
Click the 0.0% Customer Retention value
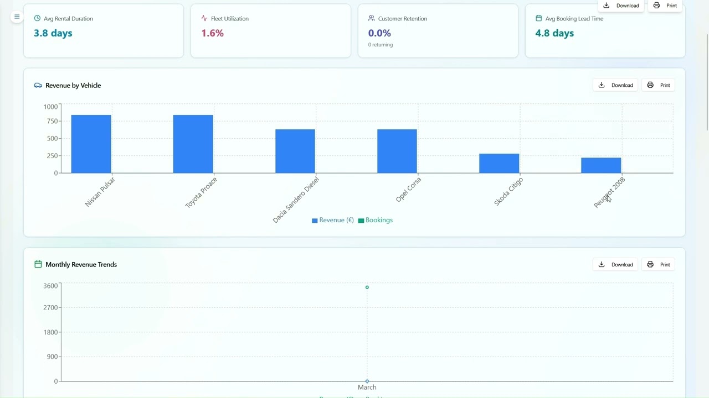[379, 33]
